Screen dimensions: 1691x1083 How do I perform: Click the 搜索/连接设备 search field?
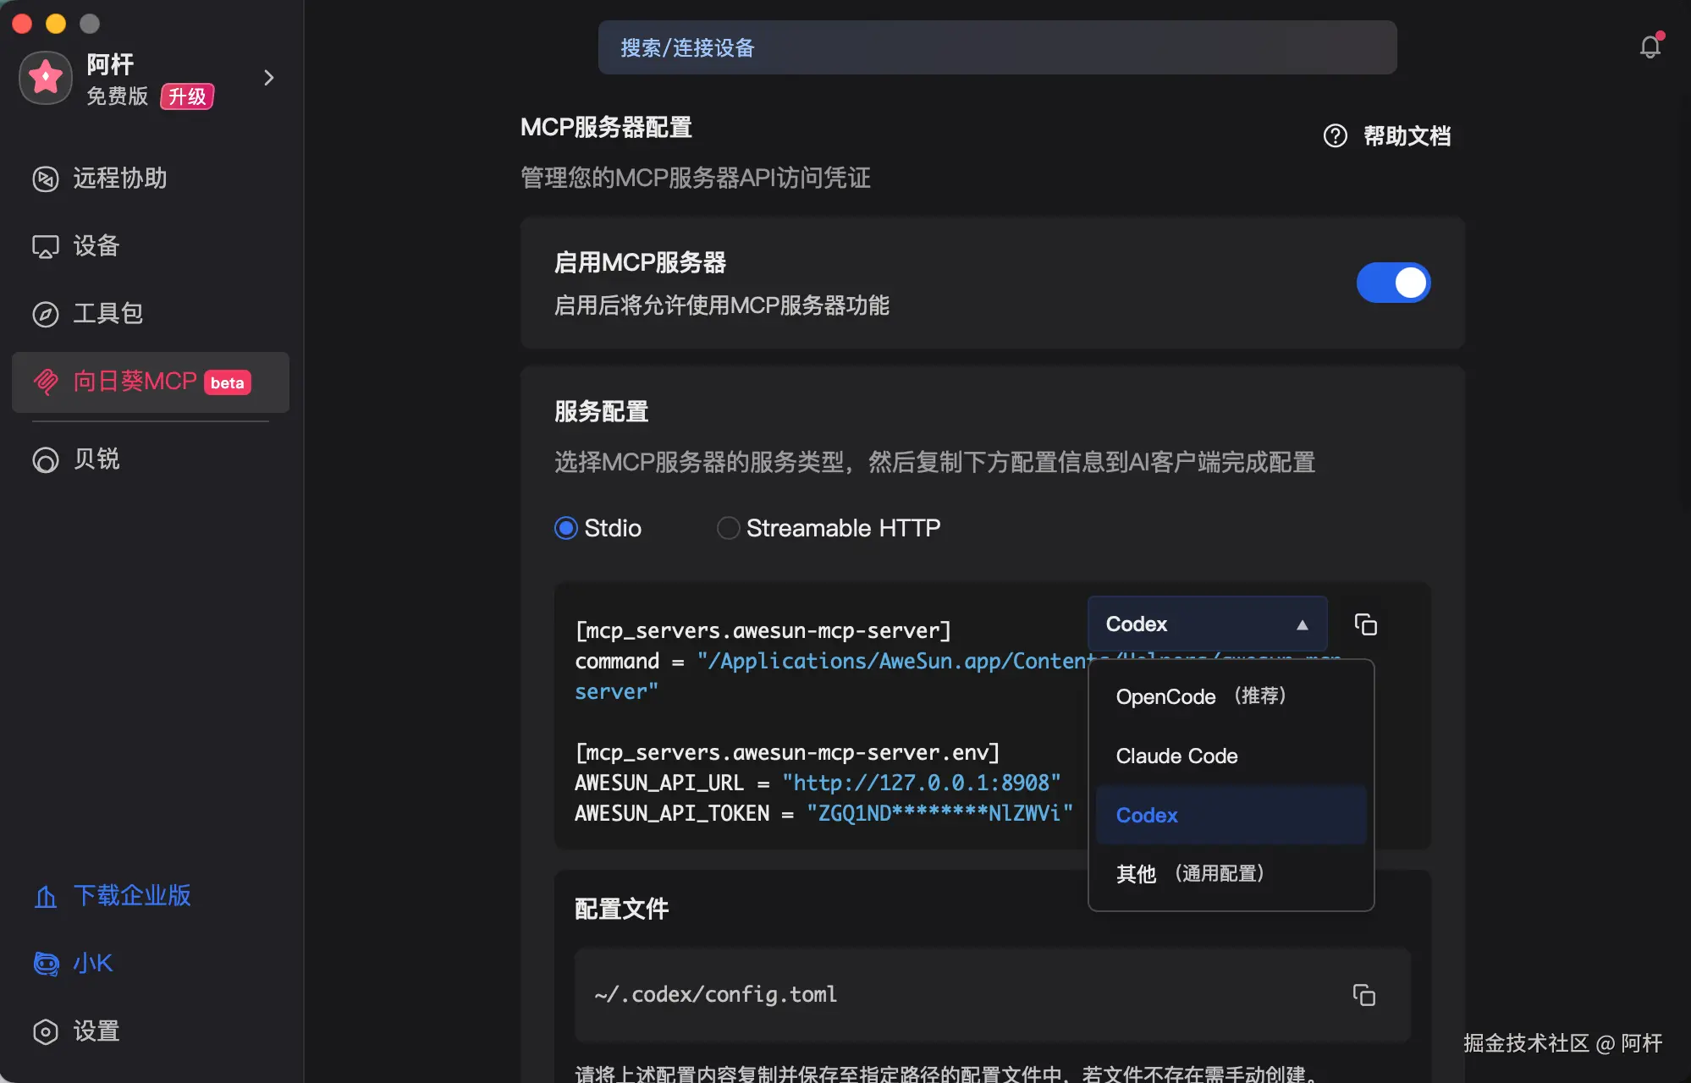click(996, 47)
